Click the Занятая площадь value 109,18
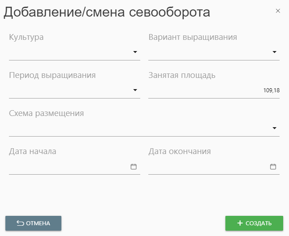Screen dimensions: 289x236 272,91
